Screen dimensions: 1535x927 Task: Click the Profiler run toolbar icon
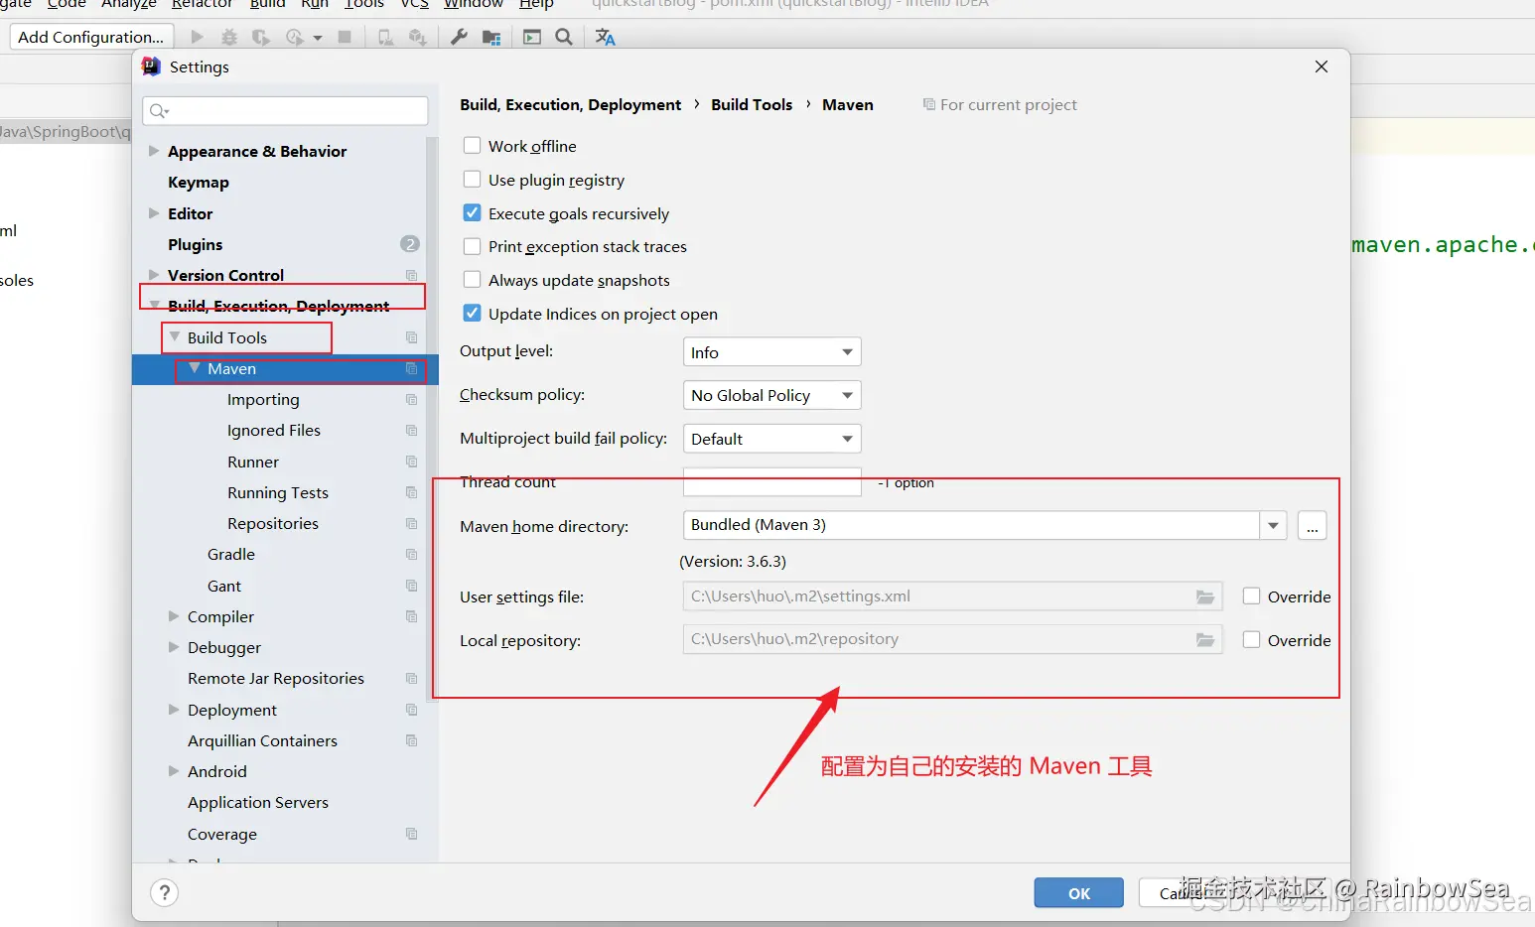point(295,37)
